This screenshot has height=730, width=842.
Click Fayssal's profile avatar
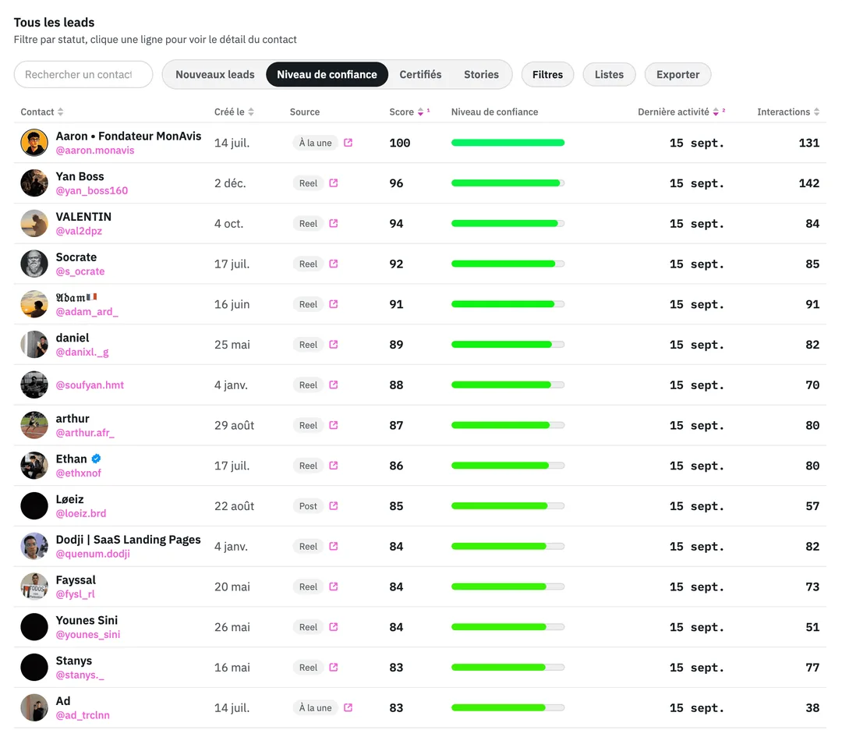point(34,586)
